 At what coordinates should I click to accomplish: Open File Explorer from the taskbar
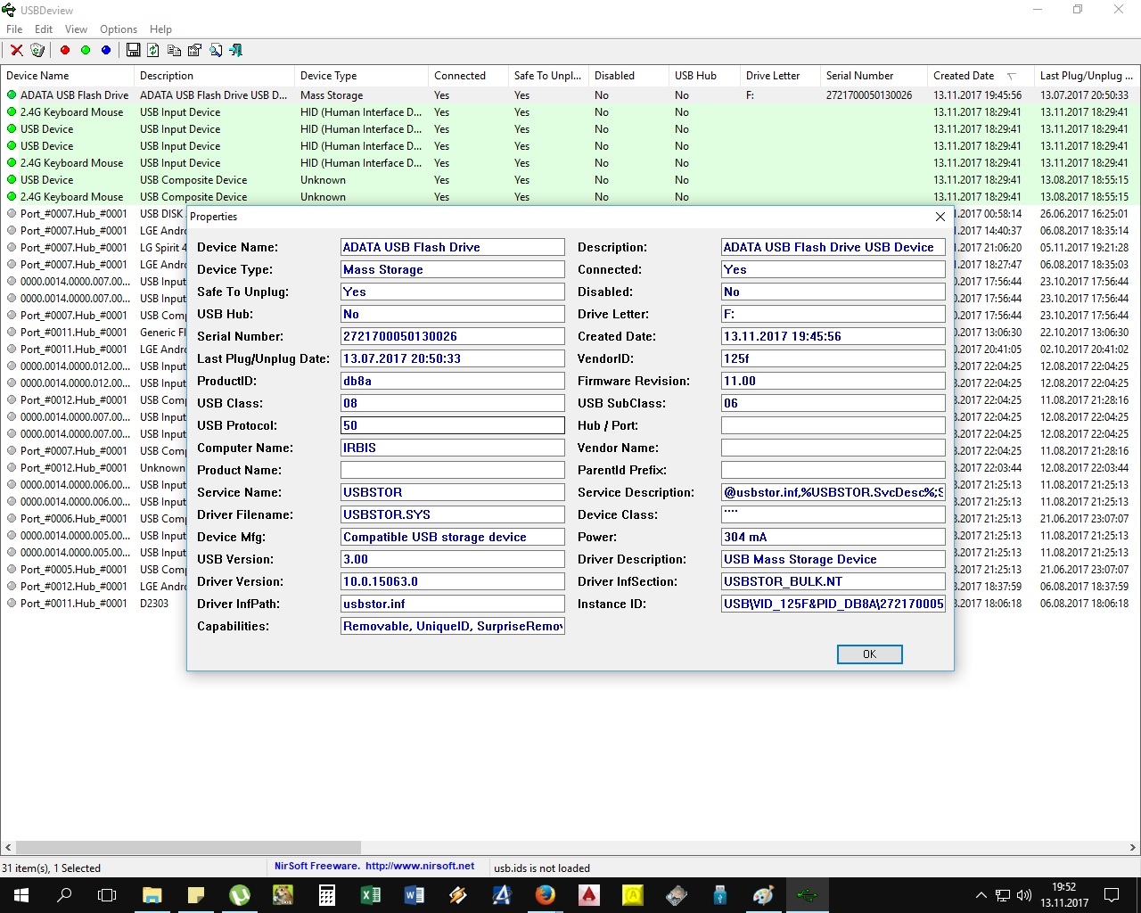152,895
